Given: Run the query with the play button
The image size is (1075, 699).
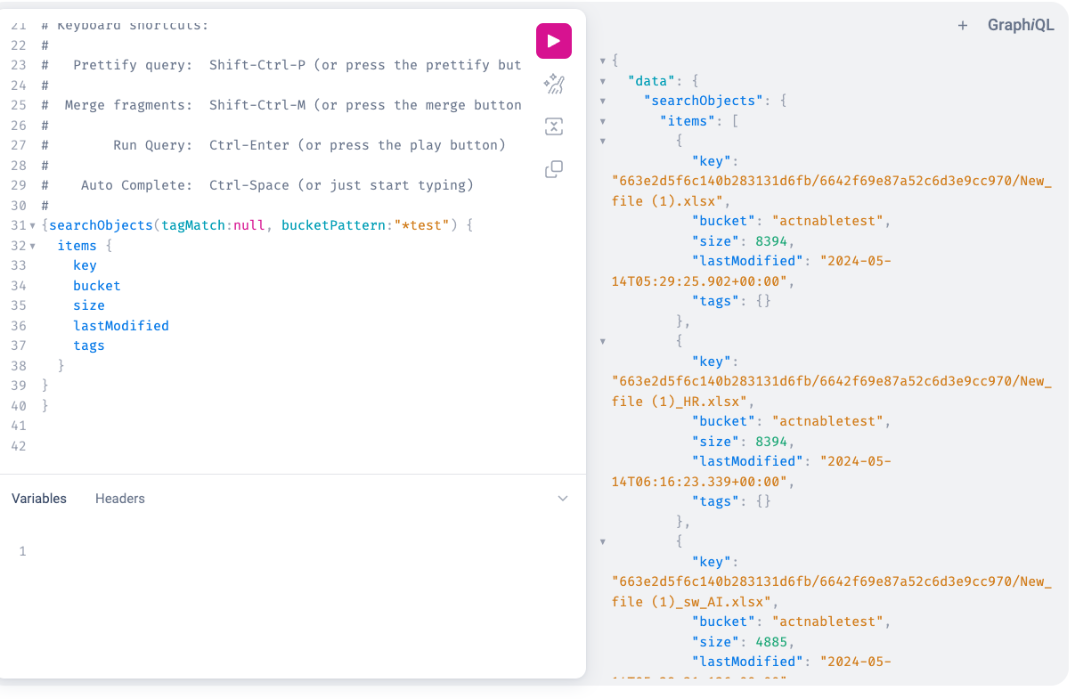Looking at the screenshot, I should click(553, 41).
